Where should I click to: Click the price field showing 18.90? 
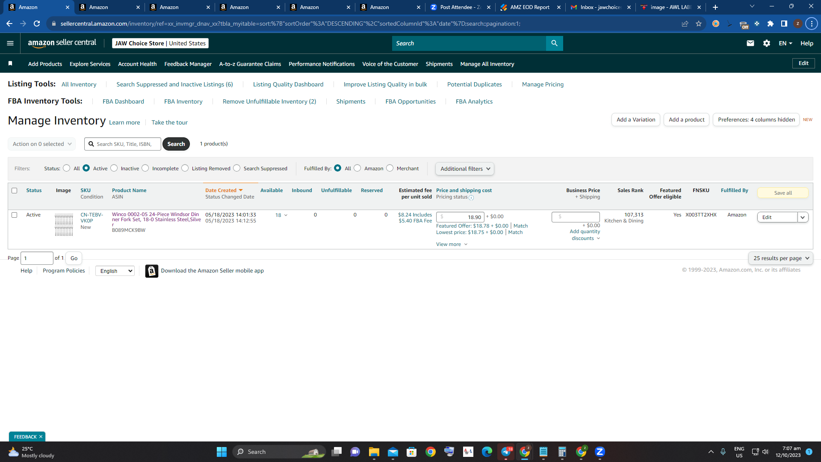point(460,217)
